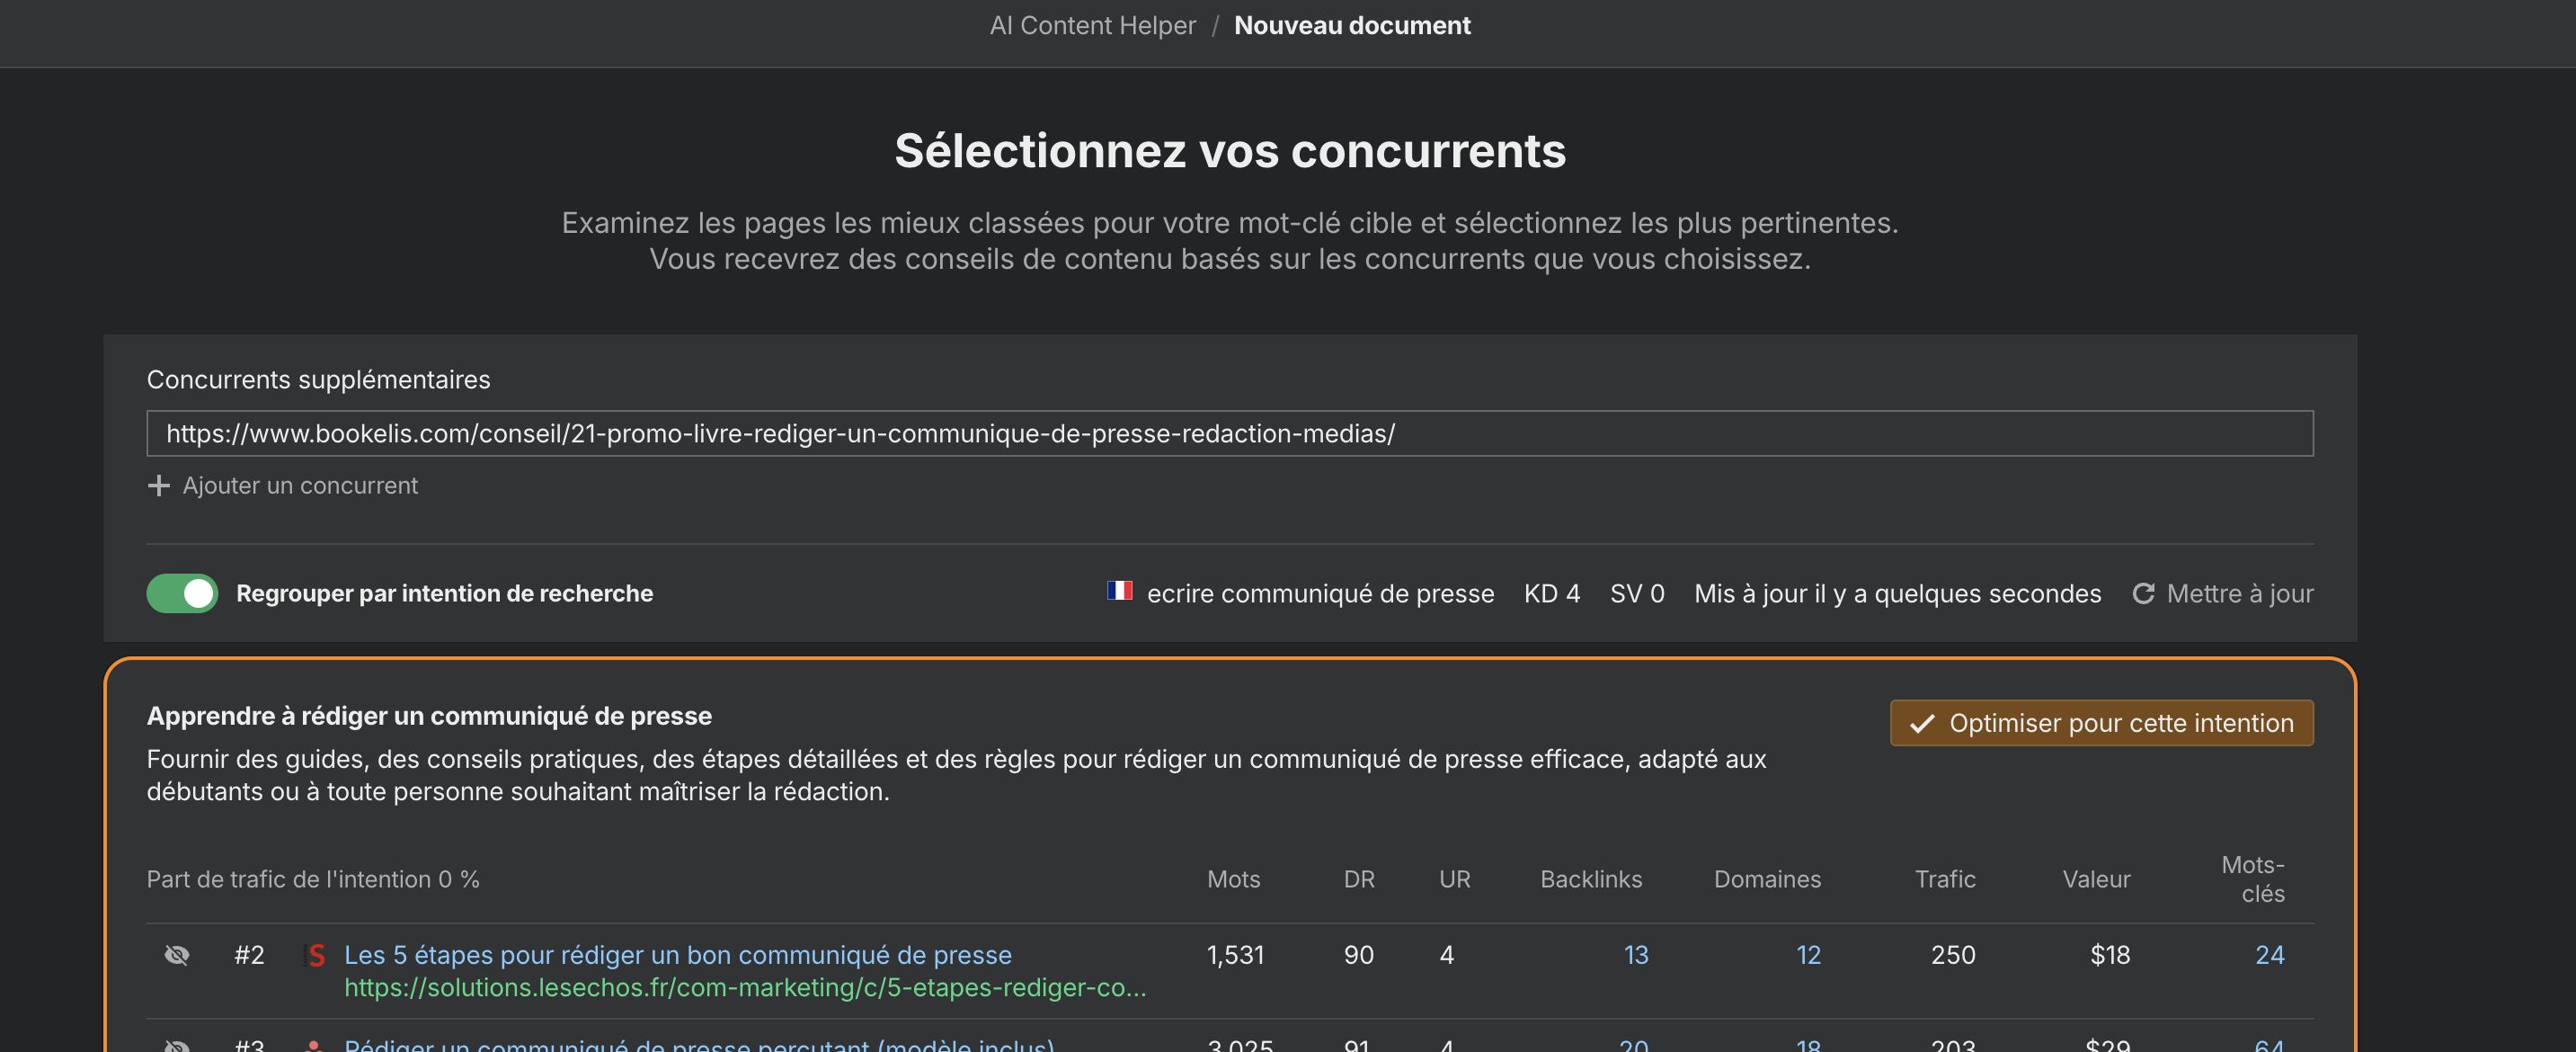Click the 13 backlinks link for row #2
2576x1052 pixels.
point(1635,955)
